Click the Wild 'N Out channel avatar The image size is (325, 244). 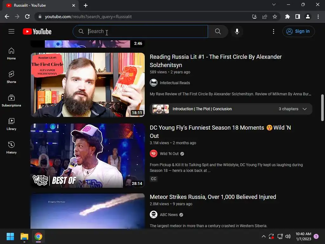coord(154,153)
